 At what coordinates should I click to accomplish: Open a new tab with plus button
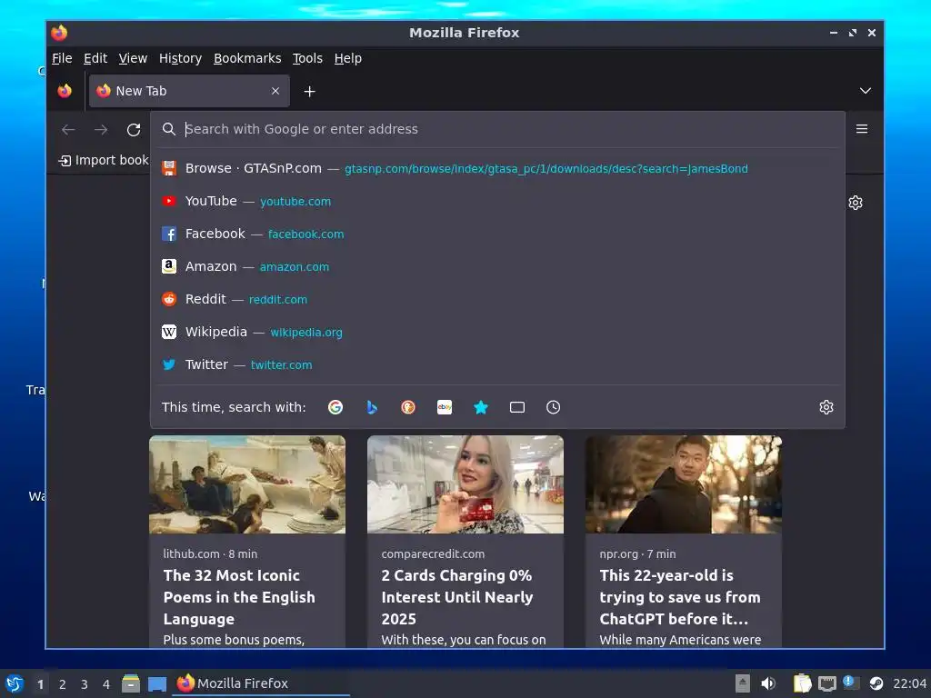pyautogui.click(x=309, y=92)
